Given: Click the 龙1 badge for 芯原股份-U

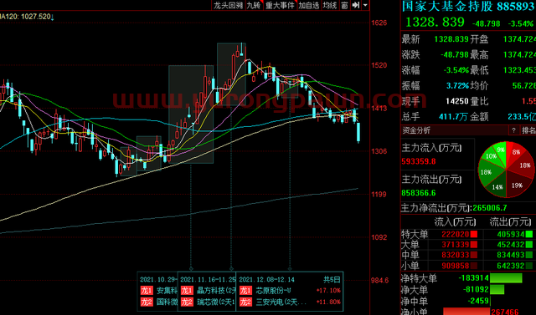Looking at the screenshot, I should (245, 291).
